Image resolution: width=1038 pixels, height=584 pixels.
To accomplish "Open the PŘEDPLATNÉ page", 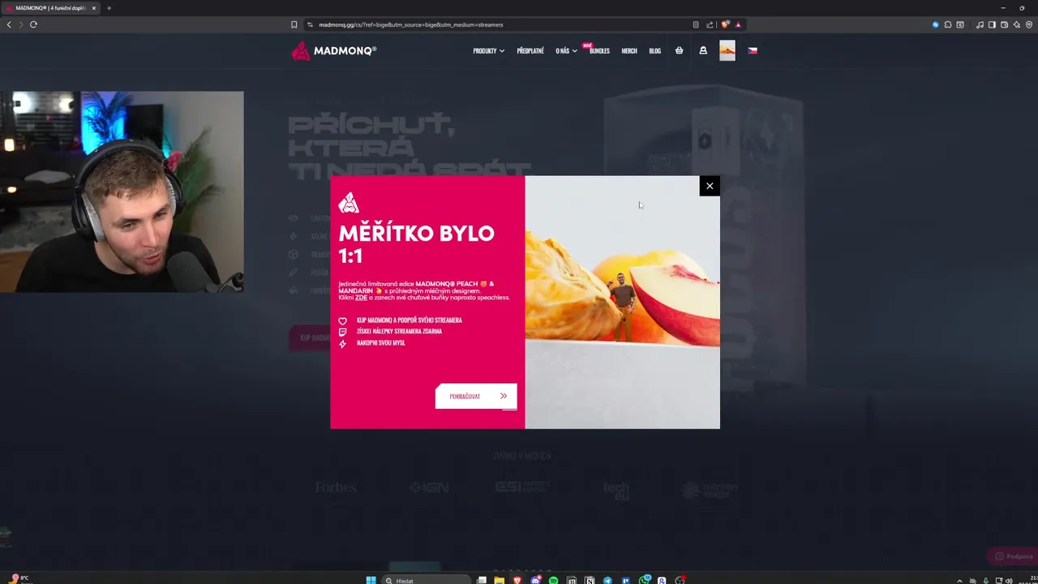I will point(530,51).
